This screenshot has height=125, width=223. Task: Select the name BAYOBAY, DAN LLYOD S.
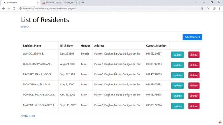click(37, 74)
